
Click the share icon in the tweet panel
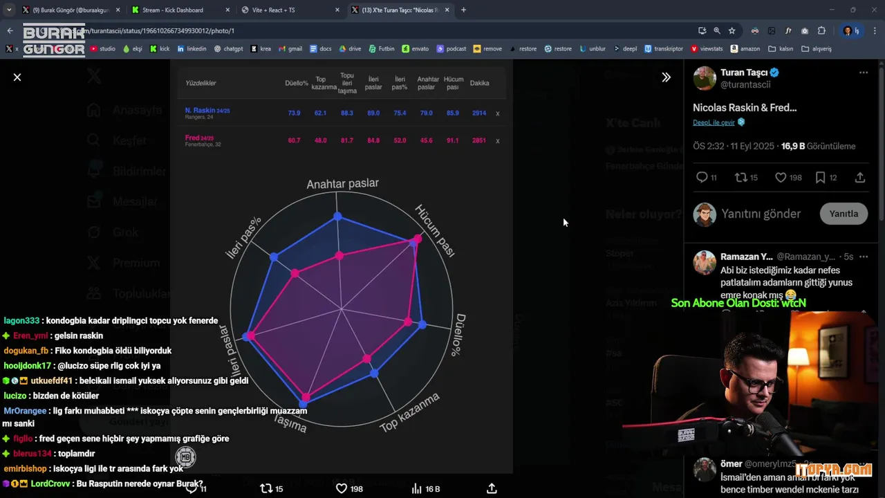click(860, 178)
